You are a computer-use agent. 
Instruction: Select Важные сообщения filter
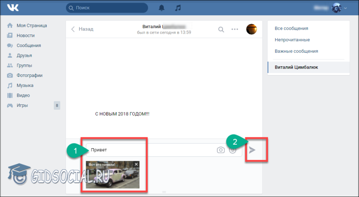(x=296, y=51)
